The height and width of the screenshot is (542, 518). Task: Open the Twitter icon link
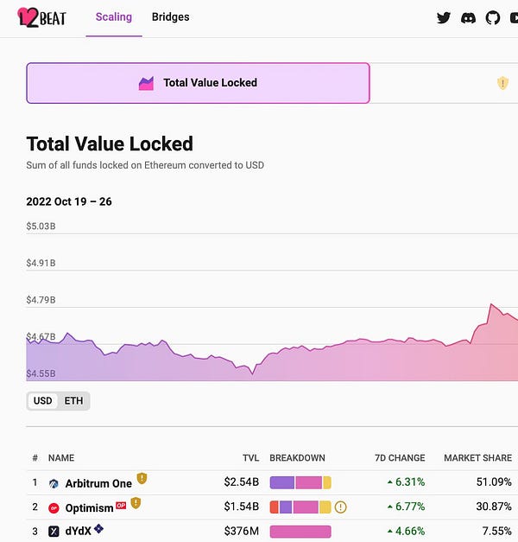pyautogui.click(x=444, y=17)
